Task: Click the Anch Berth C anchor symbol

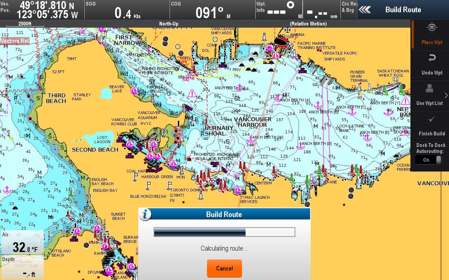Action: (352, 111)
